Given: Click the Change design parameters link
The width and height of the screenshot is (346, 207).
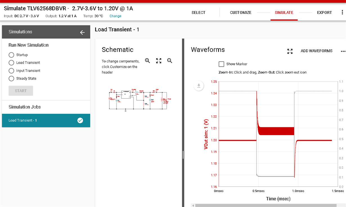Looking at the screenshot, I should click(115, 16).
